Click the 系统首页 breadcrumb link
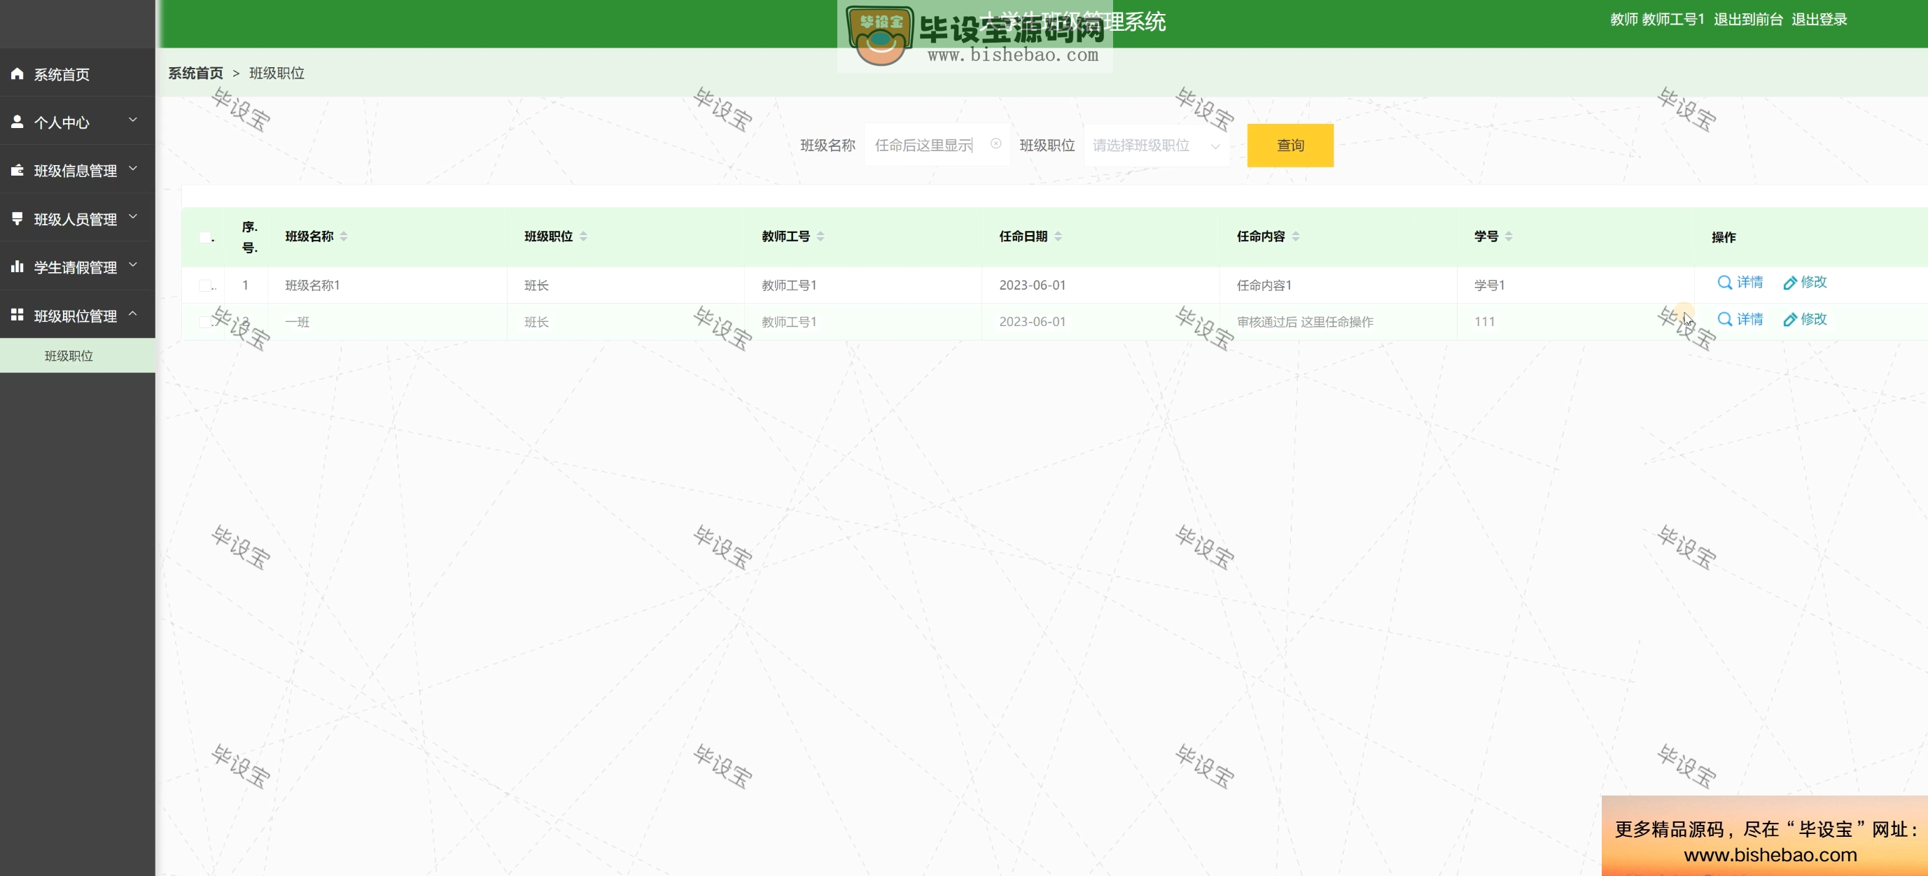The height and width of the screenshot is (876, 1928). (x=195, y=73)
